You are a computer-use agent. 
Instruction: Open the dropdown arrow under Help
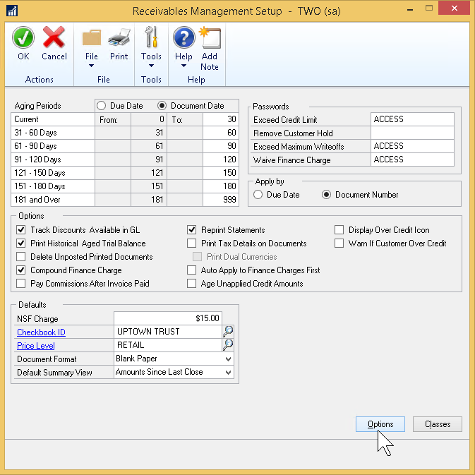tap(184, 66)
